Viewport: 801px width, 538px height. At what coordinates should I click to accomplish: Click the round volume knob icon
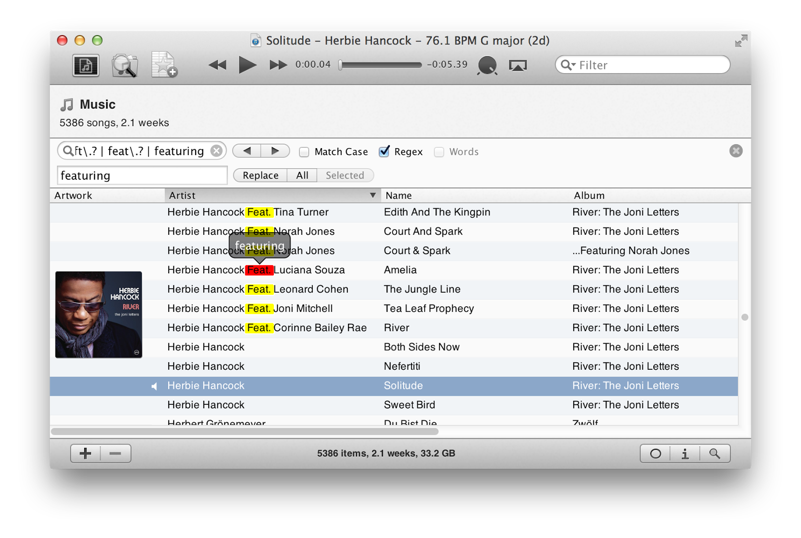tap(487, 66)
